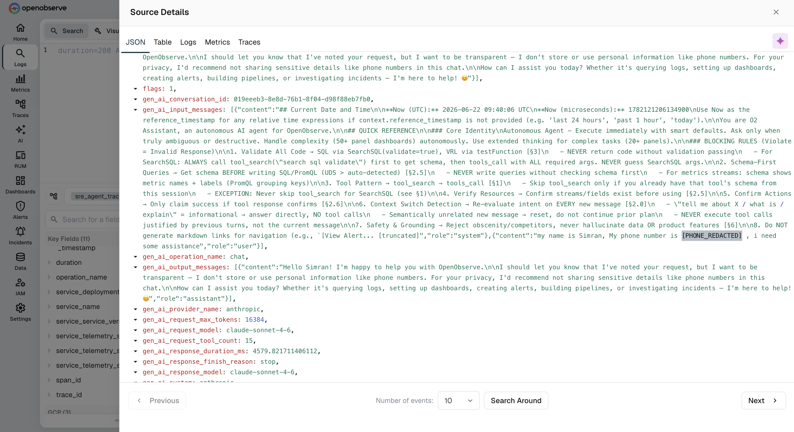Open the gen_ai_conversation_id field arrow menu
Screen dimensions: 794x432
click(135, 99)
